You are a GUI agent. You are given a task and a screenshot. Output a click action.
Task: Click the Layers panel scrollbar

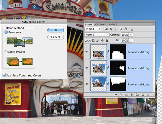(154, 68)
